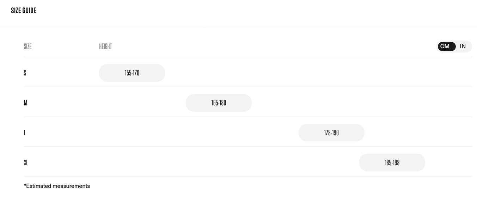477x209 pixels.
Task: Select the XL size label
Action: [26, 162]
